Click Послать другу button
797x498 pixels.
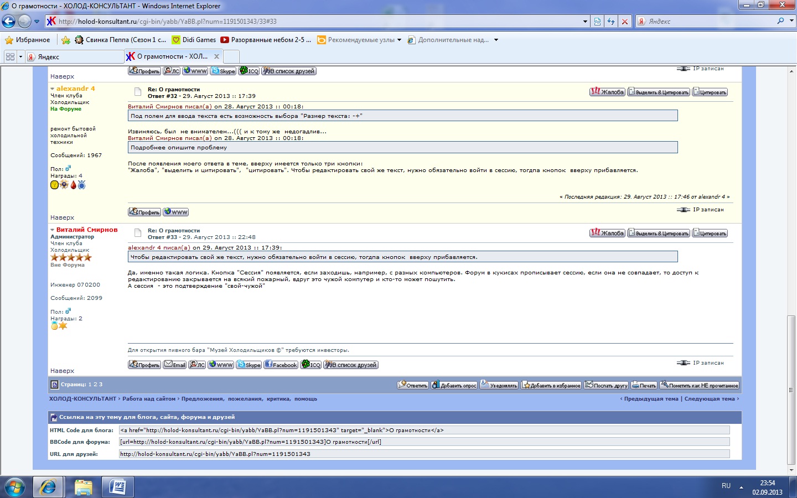pyautogui.click(x=607, y=385)
